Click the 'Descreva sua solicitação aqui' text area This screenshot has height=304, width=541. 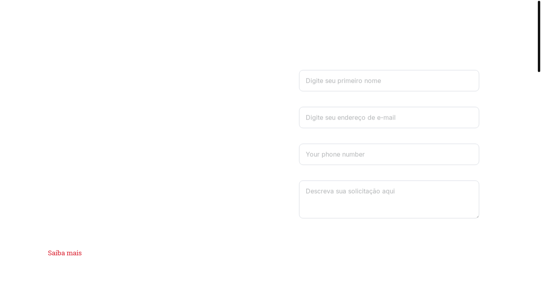pyautogui.click(x=389, y=199)
